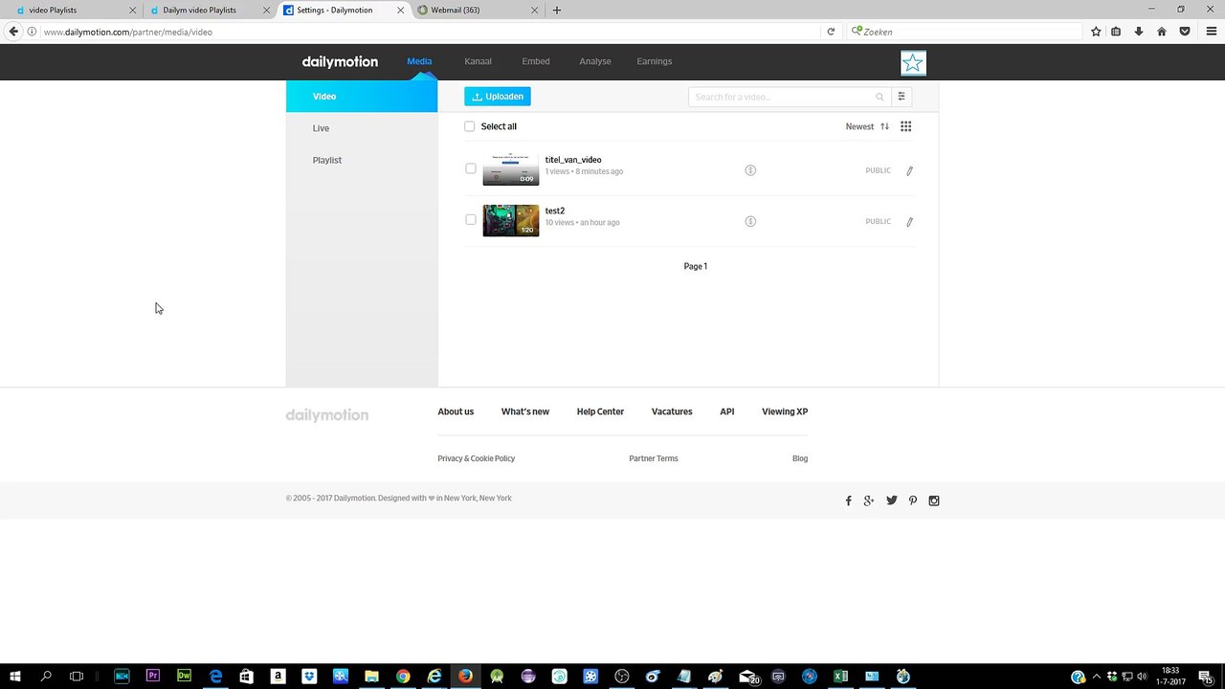
Task: Check the box for titel_van_video
Action: coord(470,168)
